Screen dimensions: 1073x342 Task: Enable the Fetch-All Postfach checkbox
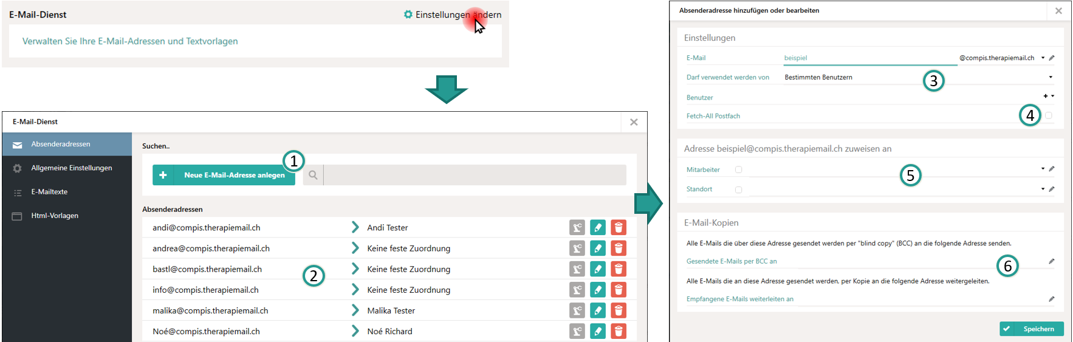point(1049,115)
